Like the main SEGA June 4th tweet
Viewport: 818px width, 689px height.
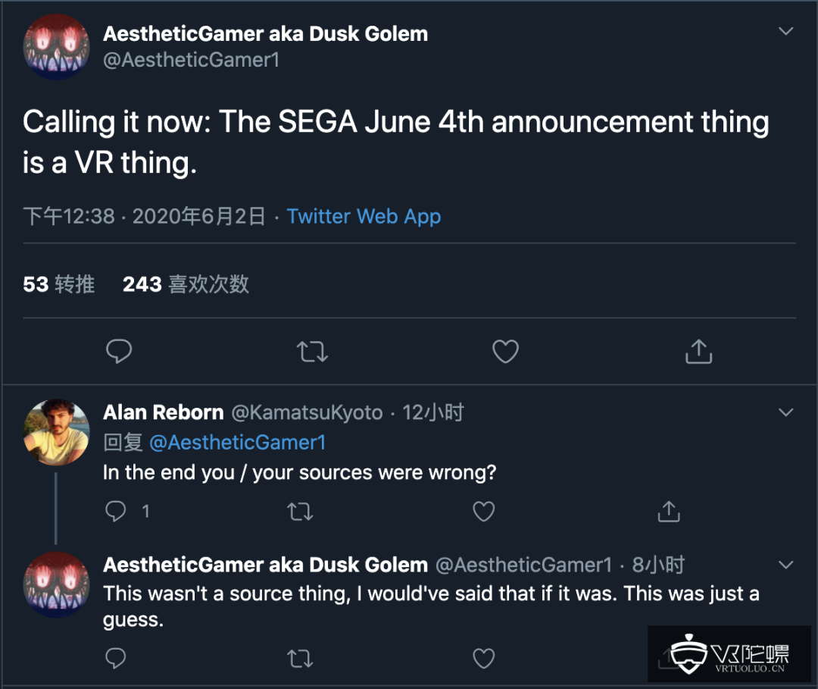click(505, 352)
